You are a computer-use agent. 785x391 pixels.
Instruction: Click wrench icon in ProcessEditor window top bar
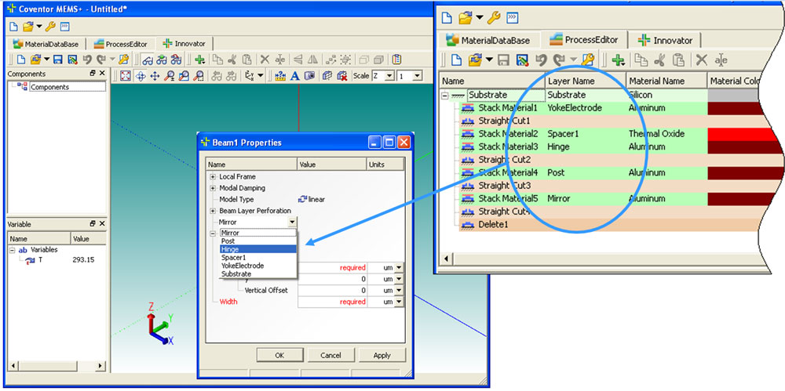point(494,18)
